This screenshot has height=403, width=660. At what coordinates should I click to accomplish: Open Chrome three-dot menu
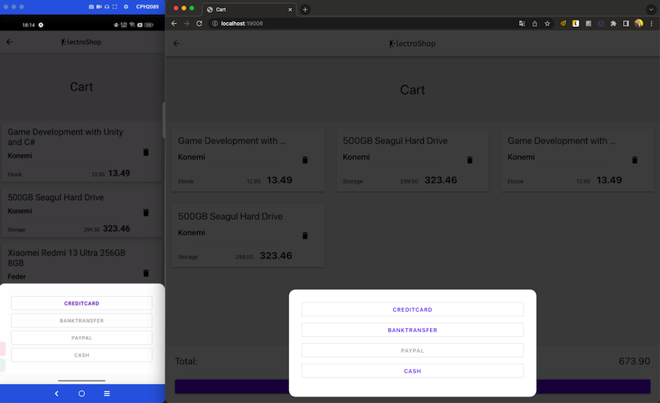coord(651,24)
